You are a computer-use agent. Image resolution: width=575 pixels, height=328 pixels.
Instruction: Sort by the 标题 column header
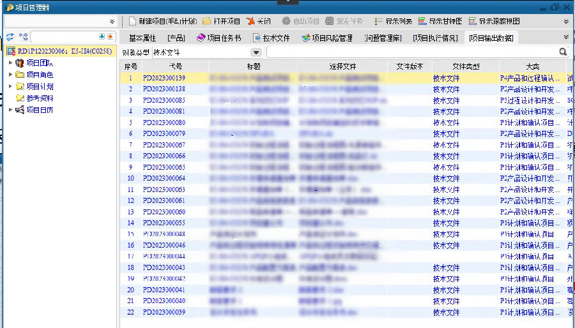coord(254,66)
